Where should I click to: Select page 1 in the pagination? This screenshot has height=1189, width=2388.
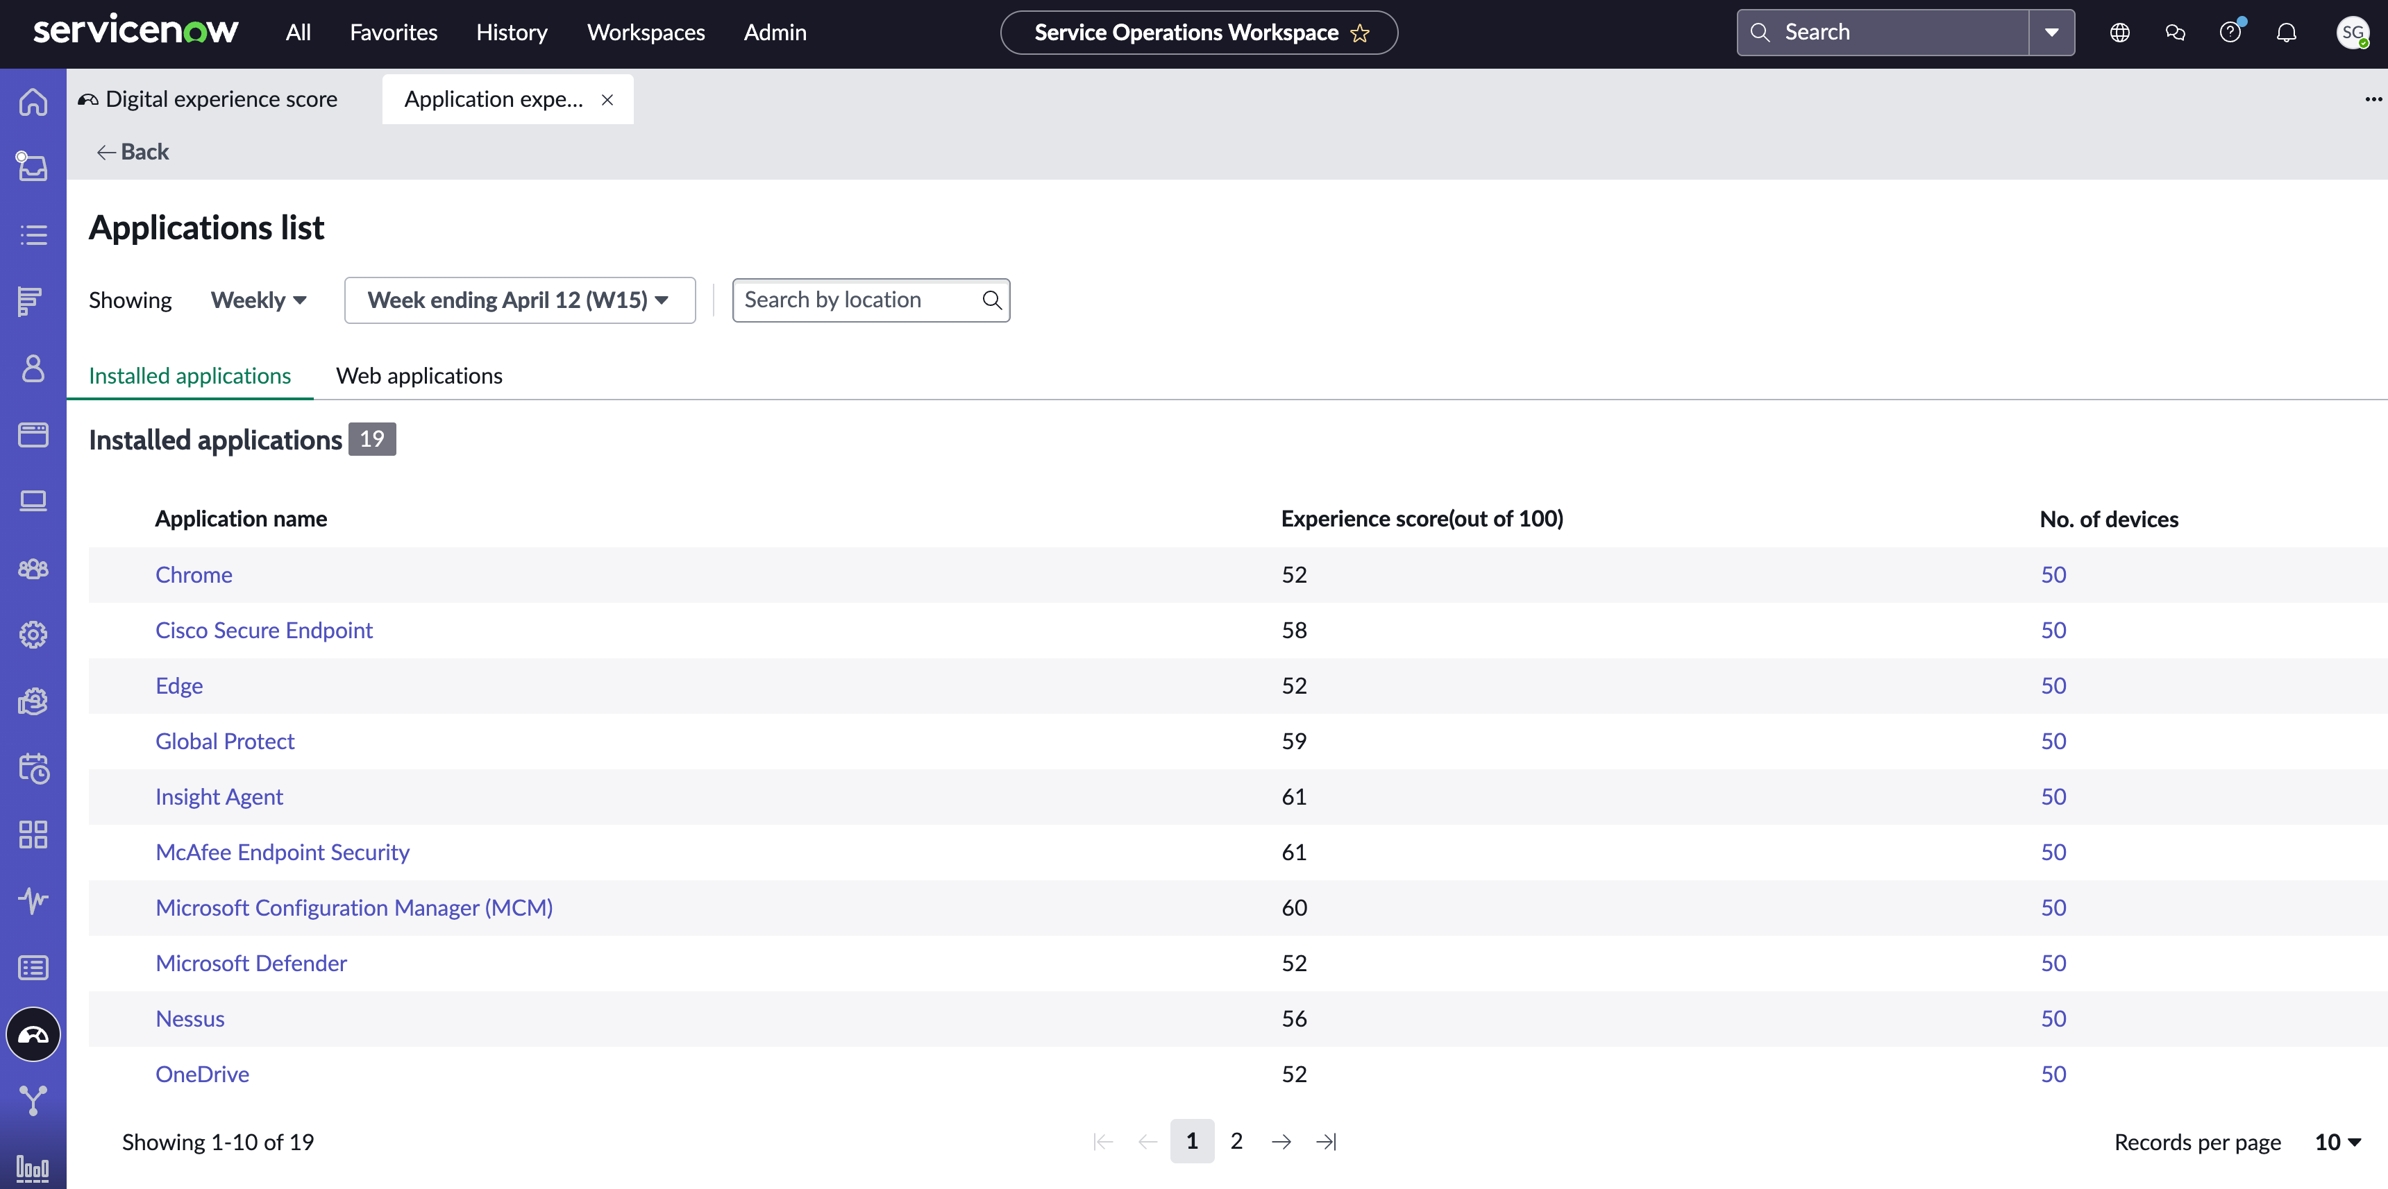(1192, 1141)
